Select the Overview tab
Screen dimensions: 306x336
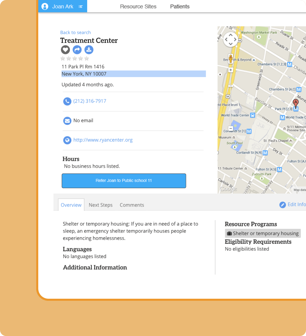pos(71,205)
